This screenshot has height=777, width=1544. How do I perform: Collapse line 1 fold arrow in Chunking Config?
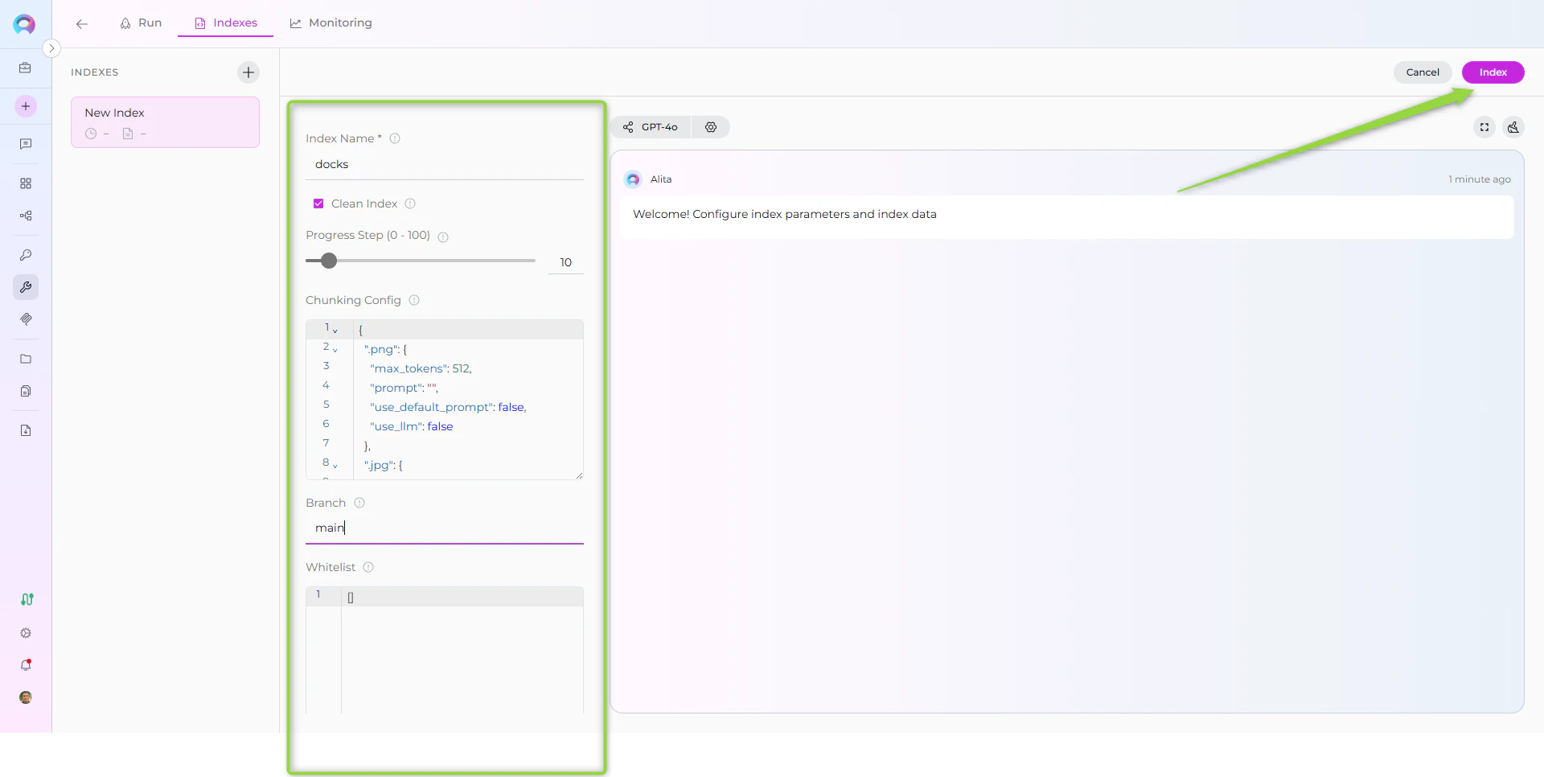click(x=335, y=331)
